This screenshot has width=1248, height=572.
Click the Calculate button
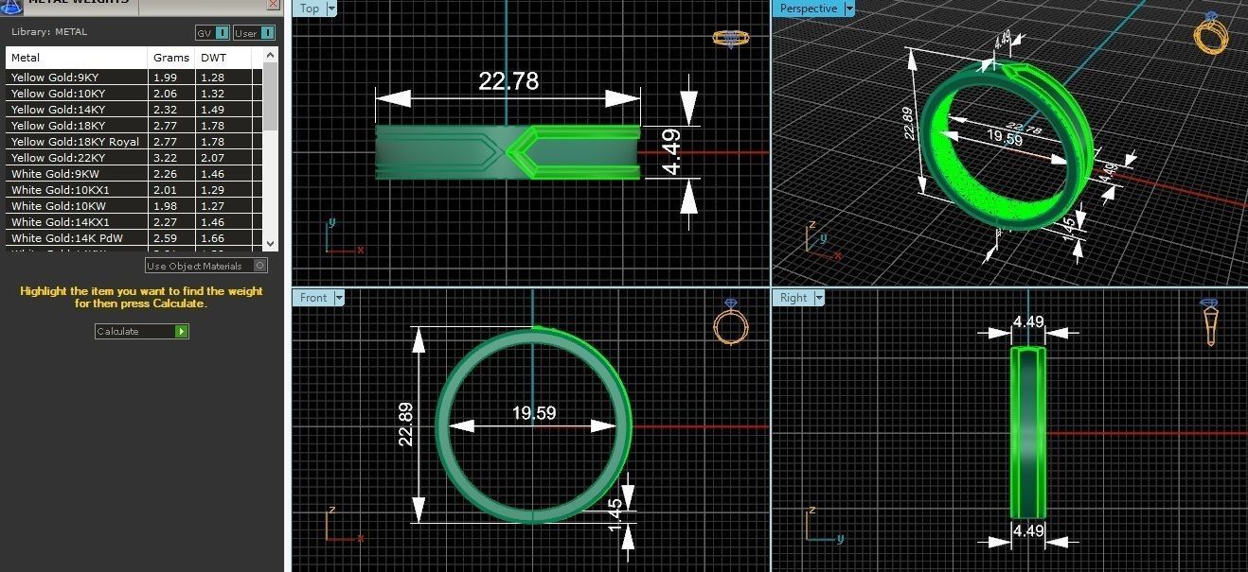pyautogui.click(x=142, y=332)
